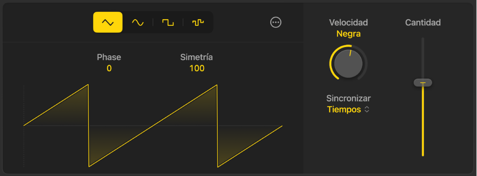
Task: Click the Sincronizar label
Action: point(348,98)
